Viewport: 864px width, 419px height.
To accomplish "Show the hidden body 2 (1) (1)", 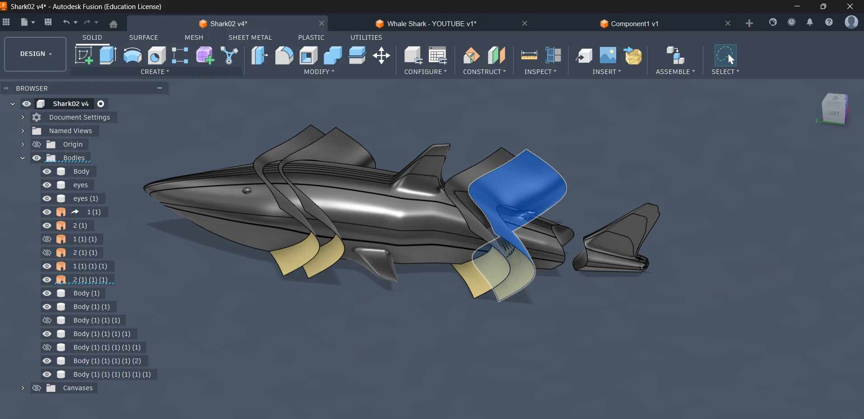I will (47, 253).
